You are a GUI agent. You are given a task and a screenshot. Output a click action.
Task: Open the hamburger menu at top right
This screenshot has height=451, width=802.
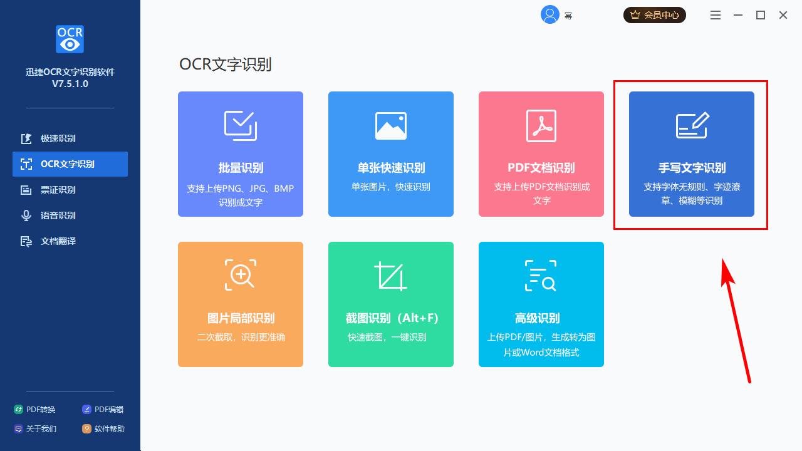[x=715, y=14]
